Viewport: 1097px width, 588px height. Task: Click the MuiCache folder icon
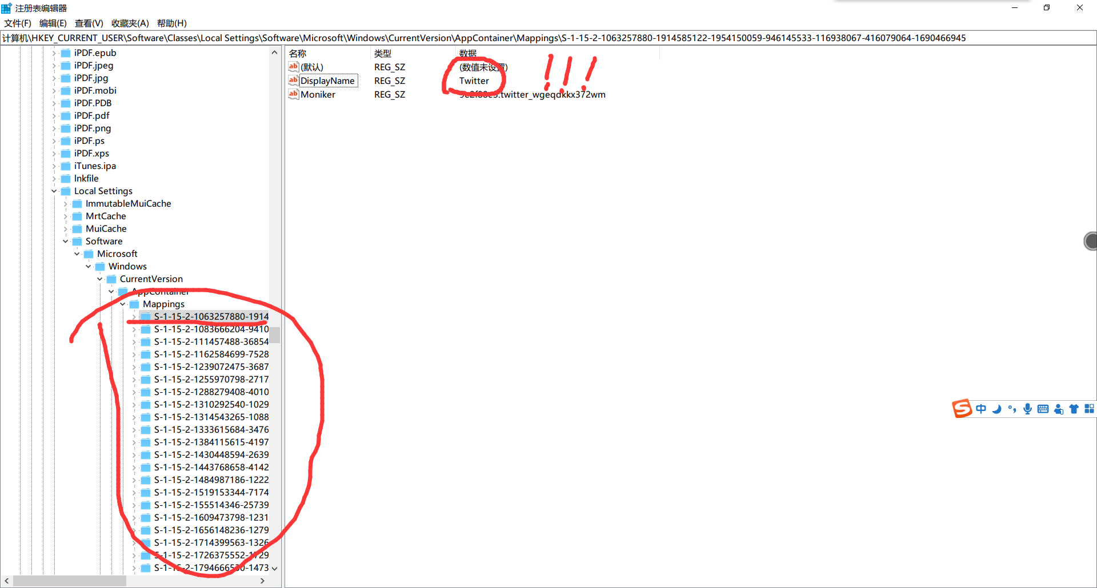coord(77,229)
